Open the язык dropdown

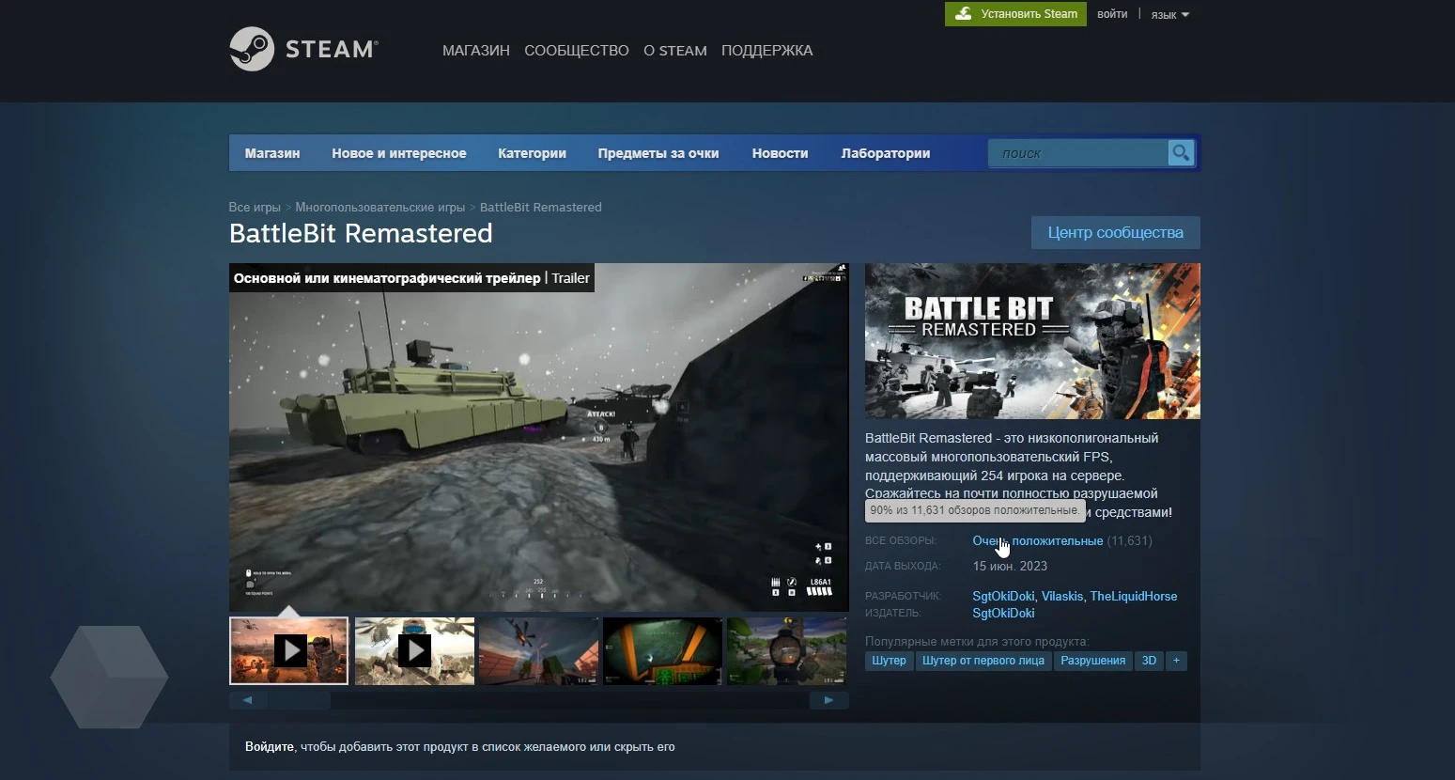point(1168,13)
